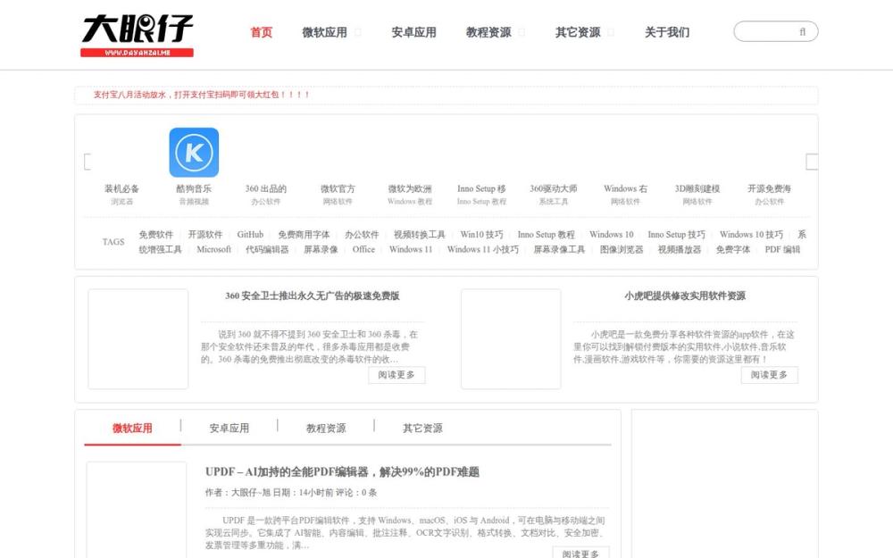This screenshot has width=893, height=558.
Task: Expand dropdown arrow beside 教程资源
Action: [x=522, y=32]
